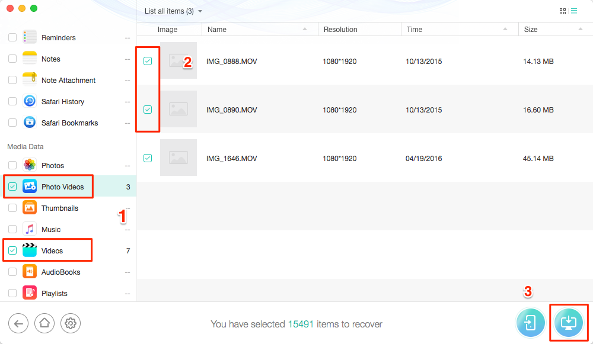The height and width of the screenshot is (344, 593).
Task: Tick the Note Attachment checkbox
Action: pos(12,80)
